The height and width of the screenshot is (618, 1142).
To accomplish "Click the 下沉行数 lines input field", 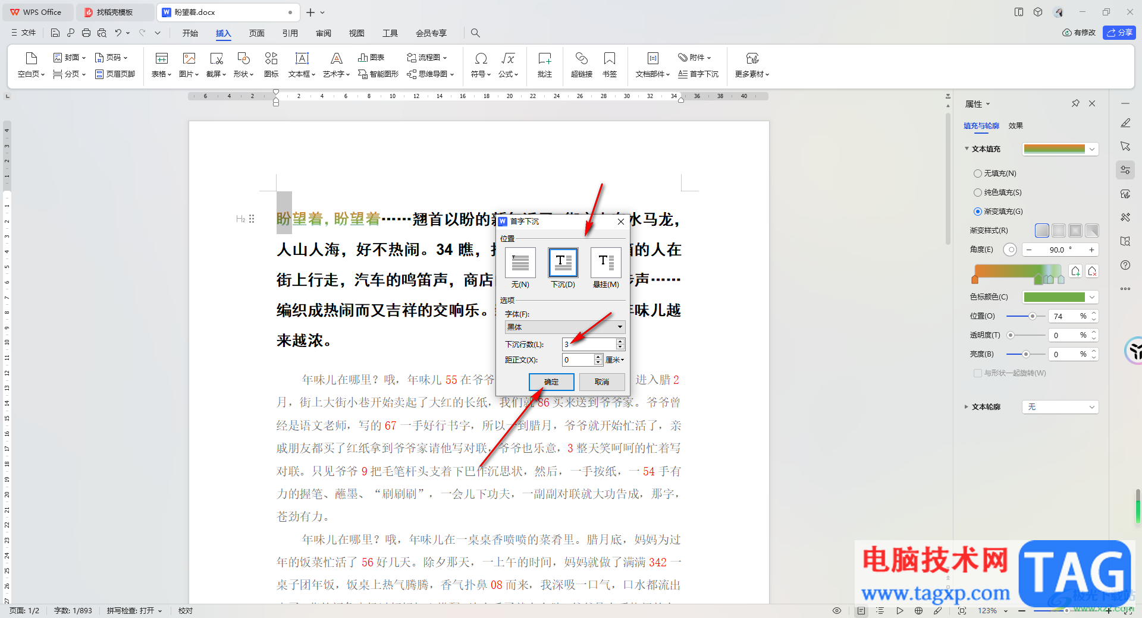I will [x=589, y=344].
